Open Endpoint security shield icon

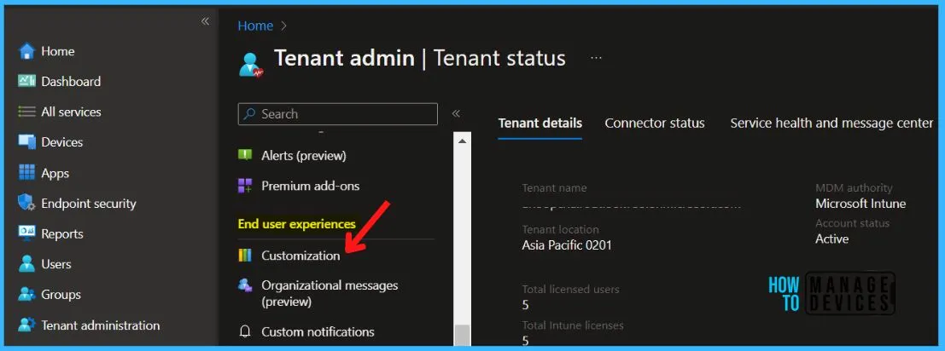click(26, 204)
